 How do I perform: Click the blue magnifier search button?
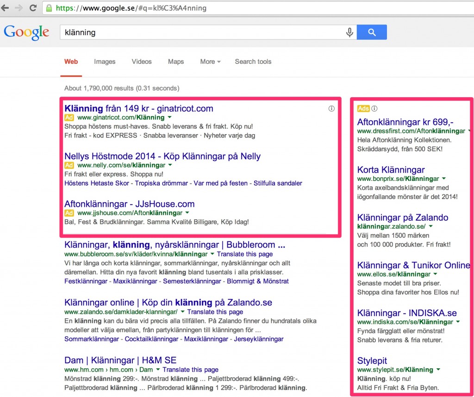pos(372,32)
